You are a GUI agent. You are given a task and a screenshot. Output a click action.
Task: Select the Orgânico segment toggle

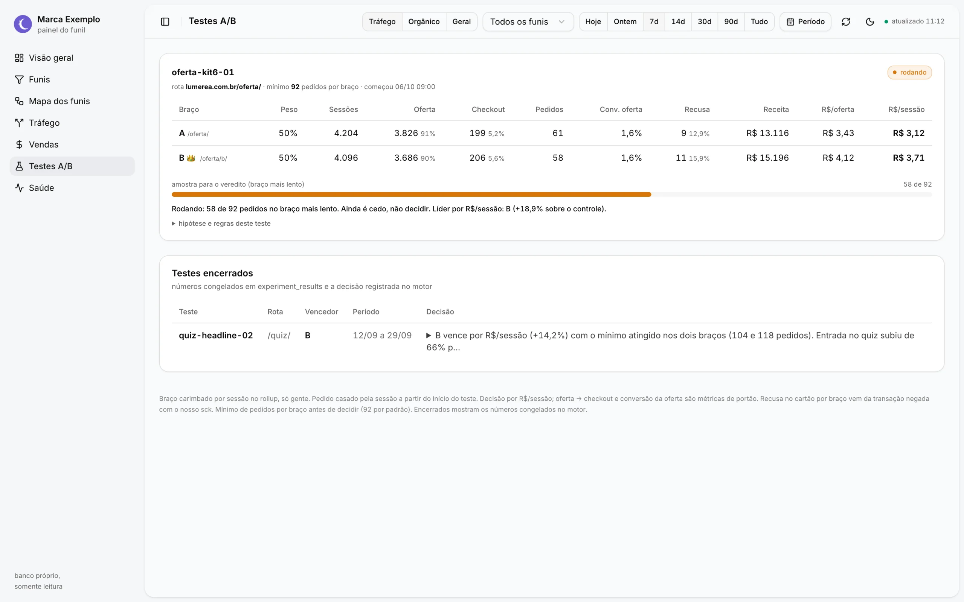coord(424,21)
